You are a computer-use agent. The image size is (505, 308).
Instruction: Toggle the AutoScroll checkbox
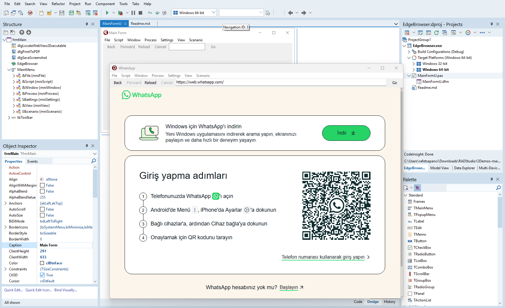click(42, 209)
